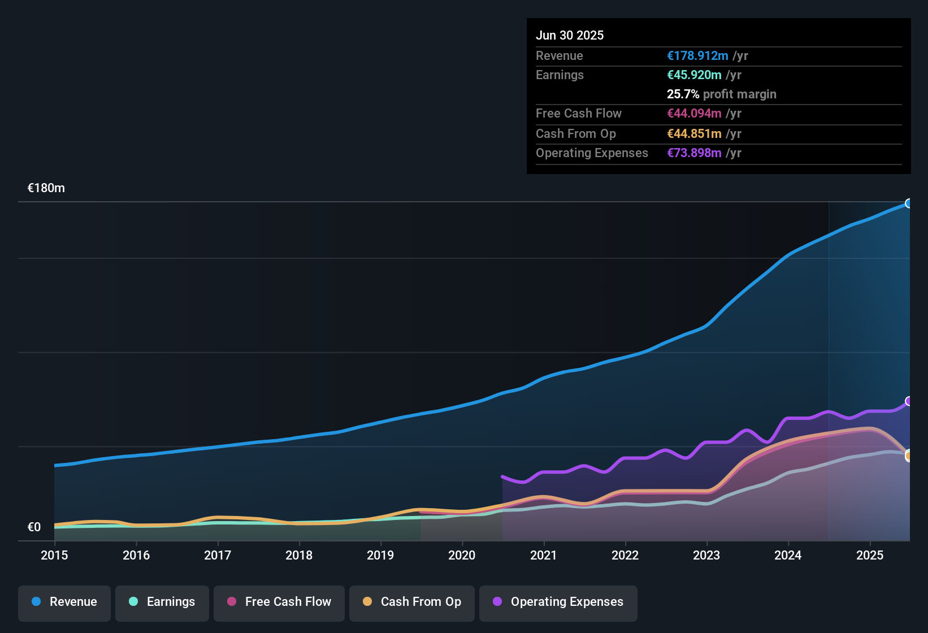Click the 2023 x-axis label
The image size is (928, 633).
706,555
